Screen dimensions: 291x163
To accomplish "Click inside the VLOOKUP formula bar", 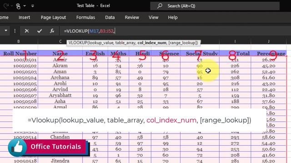I will coord(176,31).
